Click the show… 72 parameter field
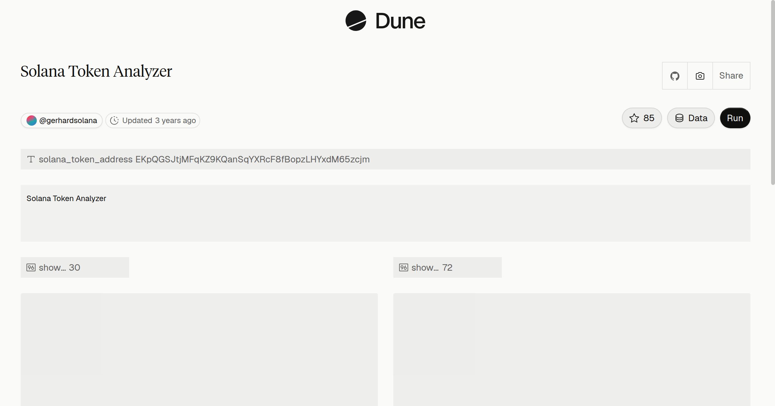 click(447, 267)
